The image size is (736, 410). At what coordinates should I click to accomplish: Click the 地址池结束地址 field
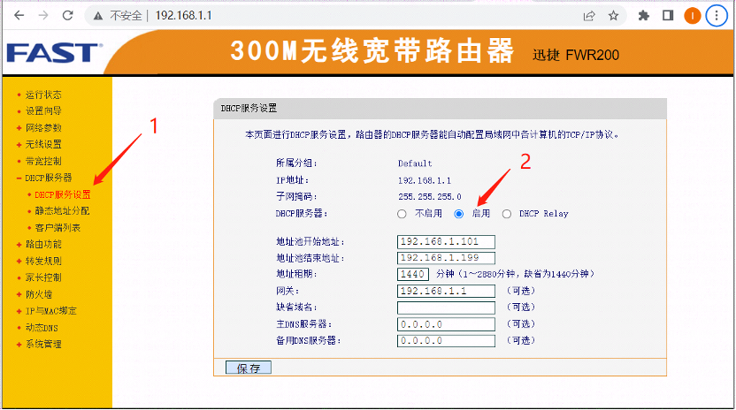446,257
